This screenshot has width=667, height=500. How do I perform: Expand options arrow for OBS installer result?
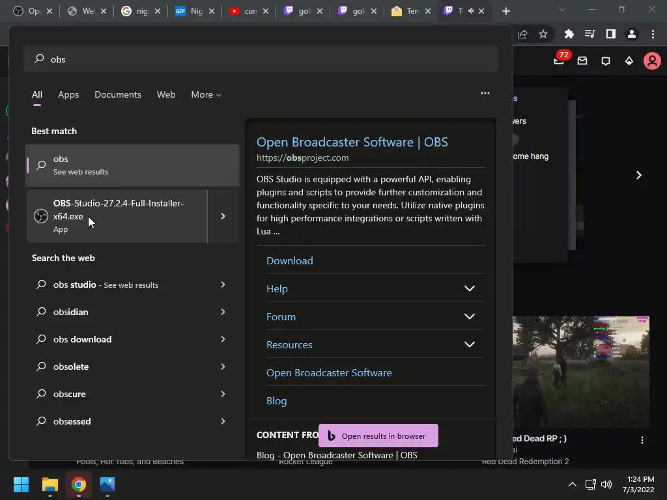223,216
